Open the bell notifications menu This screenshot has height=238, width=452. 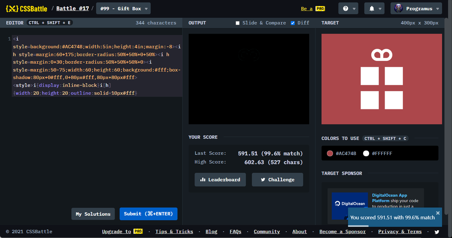pos(374,8)
